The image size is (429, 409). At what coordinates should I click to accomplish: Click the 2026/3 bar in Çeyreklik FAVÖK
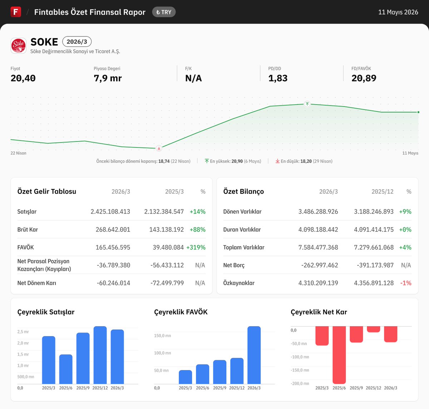(x=254, y=355)
